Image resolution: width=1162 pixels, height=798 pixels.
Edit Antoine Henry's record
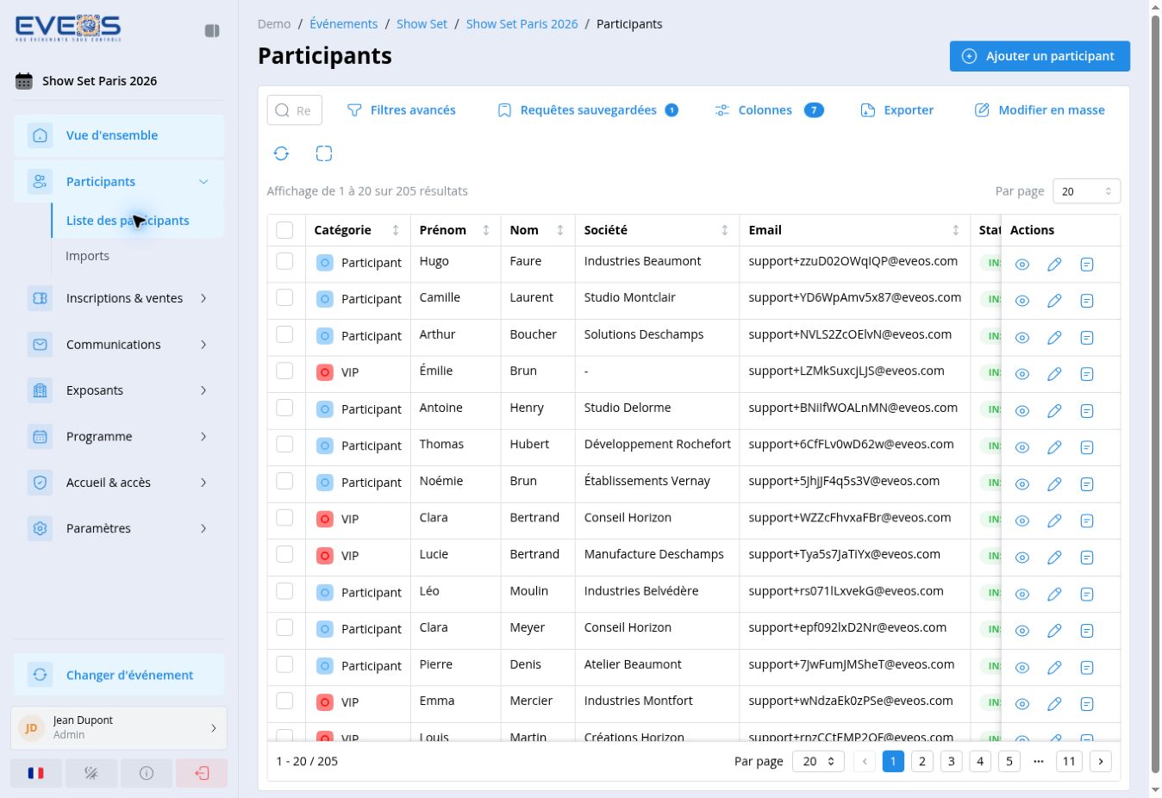[x=1054, y=411]
